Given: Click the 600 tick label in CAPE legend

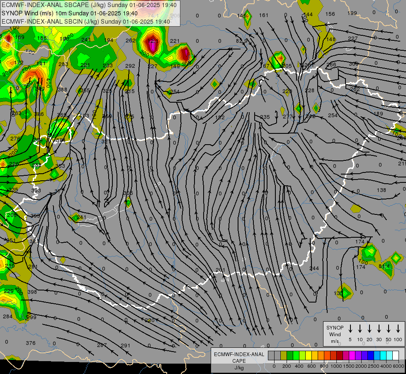Looking at the screenshot, I should (x=311, y=366).
